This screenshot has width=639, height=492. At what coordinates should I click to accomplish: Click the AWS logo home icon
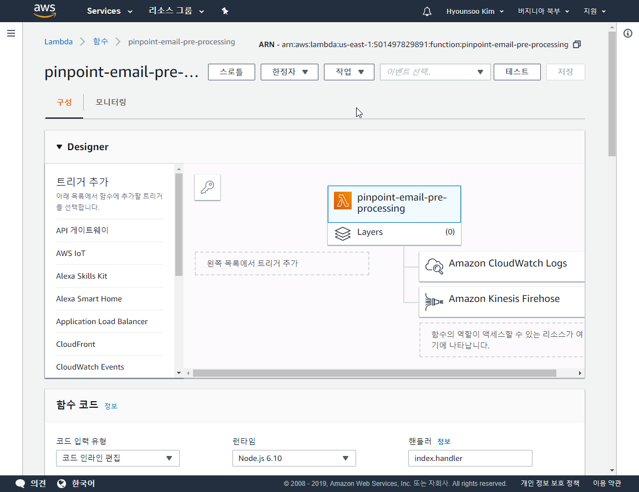pyautogui.click(x=44, y=11)
